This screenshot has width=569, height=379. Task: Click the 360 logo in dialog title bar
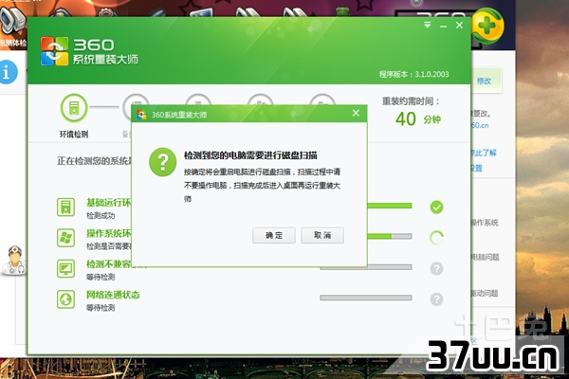141,115
